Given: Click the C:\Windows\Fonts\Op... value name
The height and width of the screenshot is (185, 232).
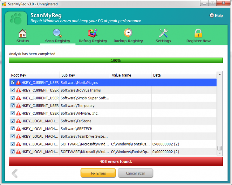Looking at the screenshot, I should [x=131, y=152].
